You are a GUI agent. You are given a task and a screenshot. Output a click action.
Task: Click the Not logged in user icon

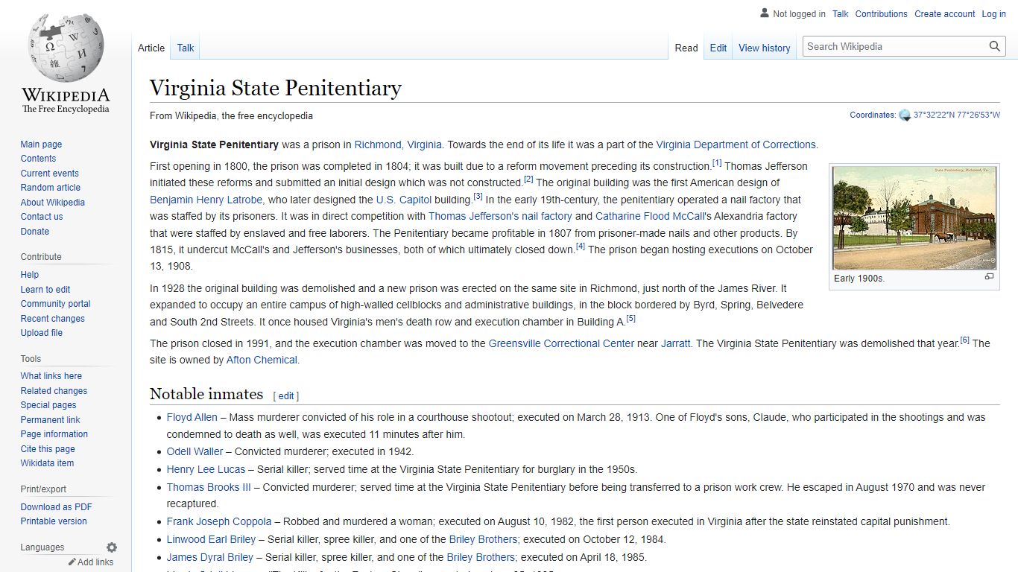click(x=765, y=13)
